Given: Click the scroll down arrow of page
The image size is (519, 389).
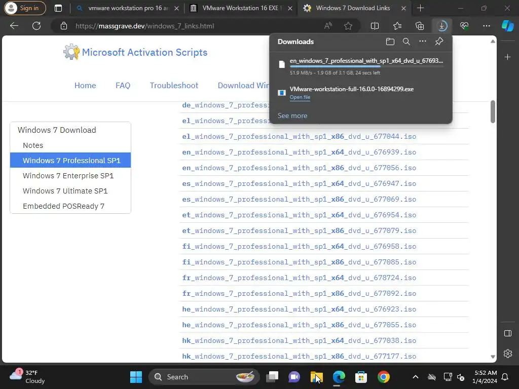Looking at the screenshot, I should click(x=493, y=357).
